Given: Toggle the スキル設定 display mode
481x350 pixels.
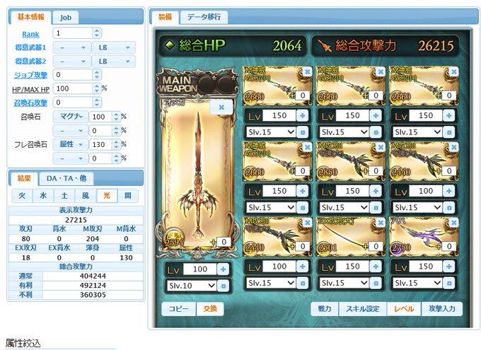Looking at the screenshot, I should pyautogui.click(x=363, y=308).
